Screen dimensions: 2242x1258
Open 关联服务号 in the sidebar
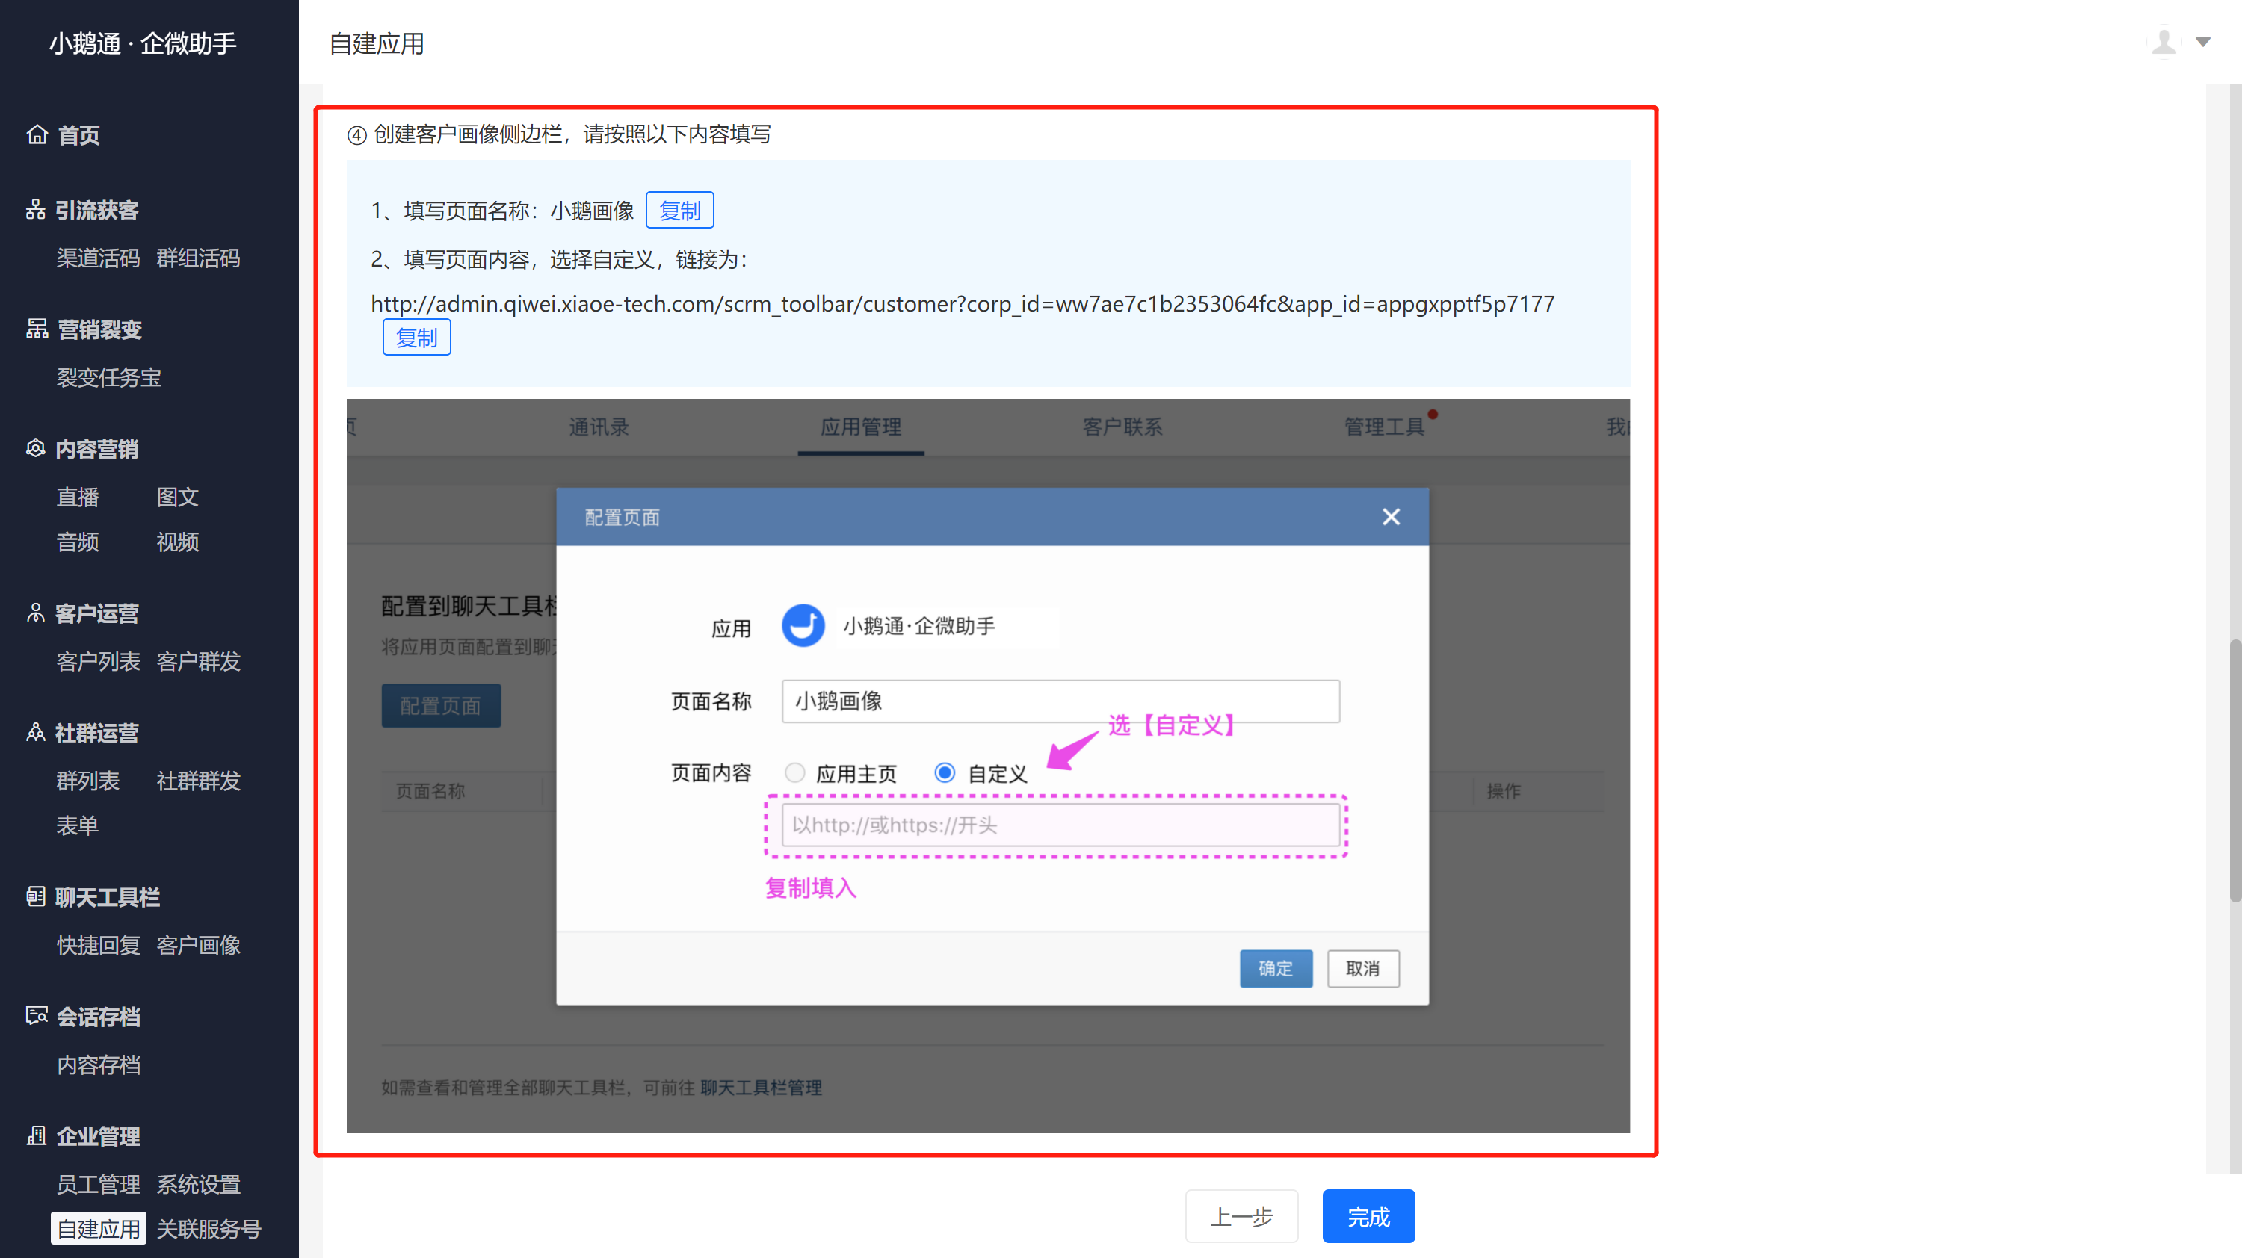[x=209, y=1228]
